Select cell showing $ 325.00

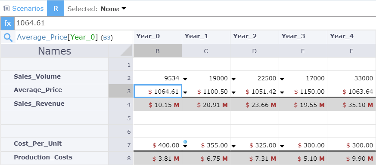pos(255,145)
